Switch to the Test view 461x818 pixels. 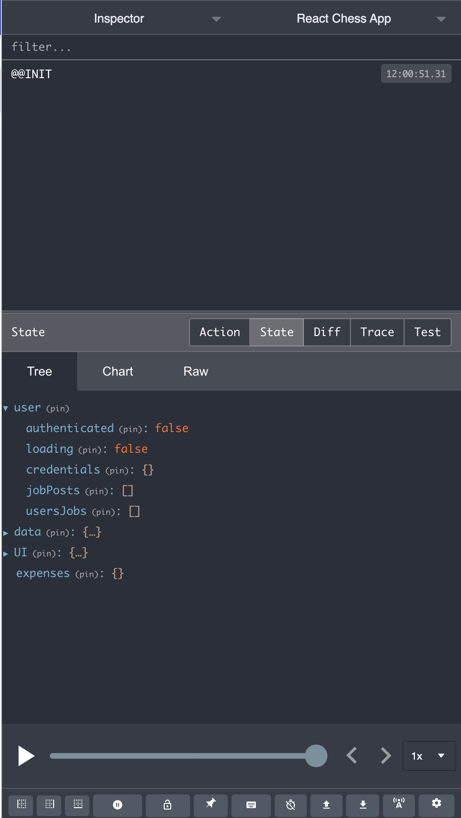[428, 332]
